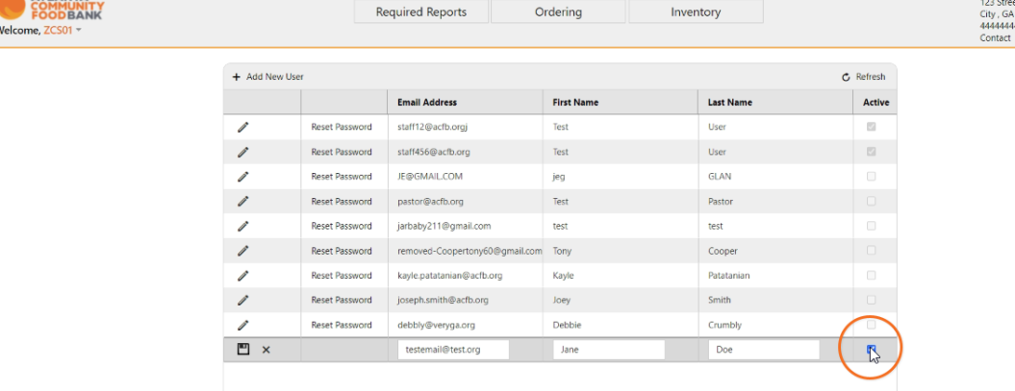Image resolution: width=1015 pixels, height=391 pixels.
Task: Open the Inventory menu
Action: pyautogui.click(x=696, y=12)
